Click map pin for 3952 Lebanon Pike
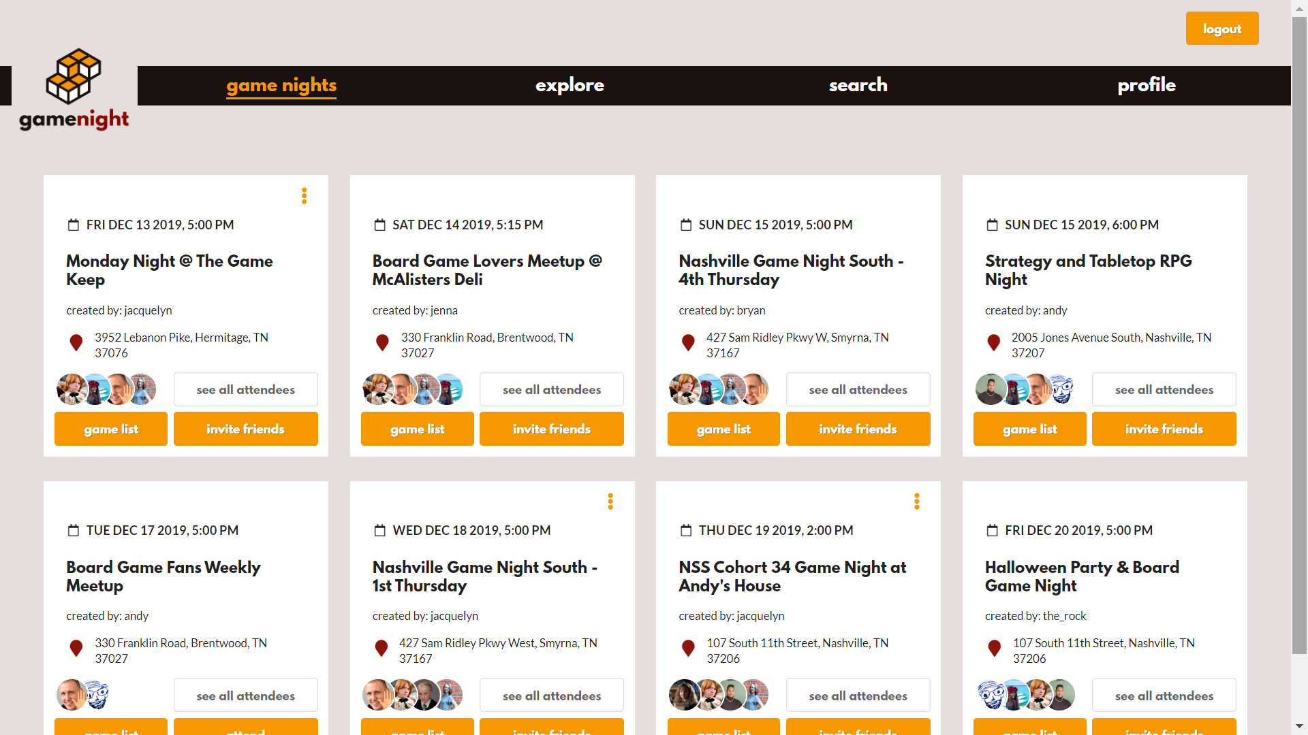The height and width of the screenshot is (735, 1308). click(76, 343)
